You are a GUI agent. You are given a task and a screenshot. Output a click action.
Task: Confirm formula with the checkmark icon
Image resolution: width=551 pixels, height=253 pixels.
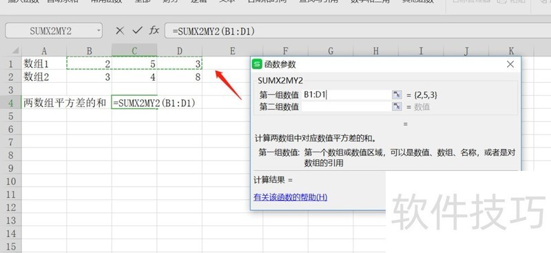(x=137, y=31)
